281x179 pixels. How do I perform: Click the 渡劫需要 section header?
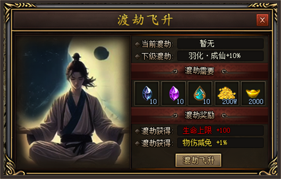[x=200, y=71]
